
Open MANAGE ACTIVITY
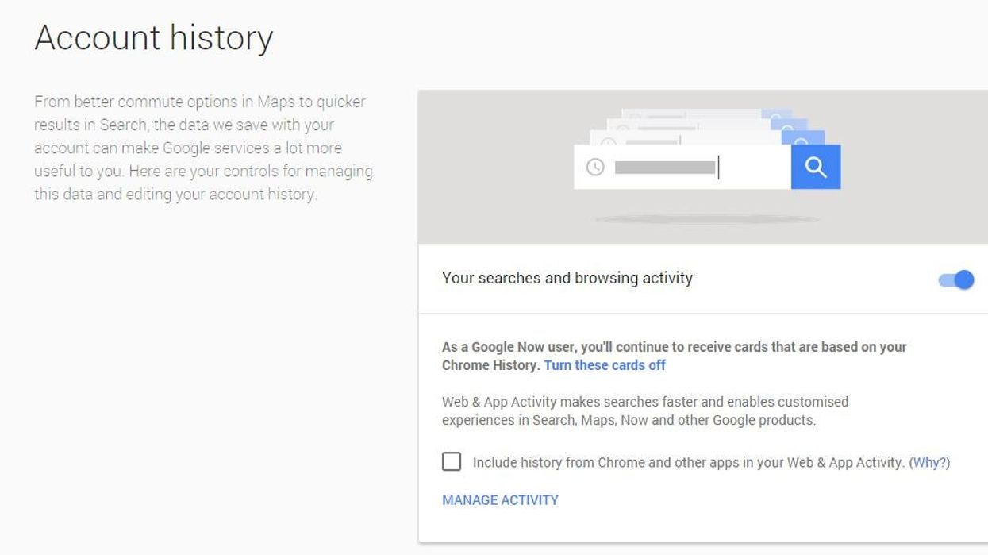[500, 500]
